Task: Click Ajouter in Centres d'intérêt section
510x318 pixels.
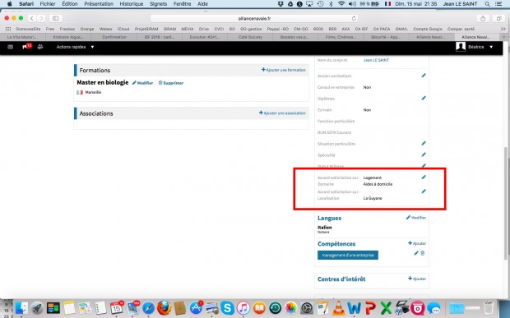Action: pos(417,279)
